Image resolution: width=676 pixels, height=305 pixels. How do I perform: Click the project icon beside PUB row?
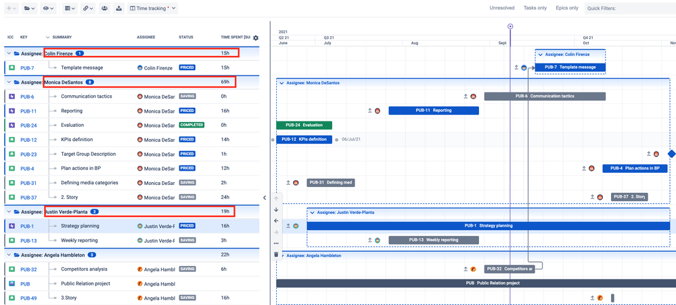pos(12,283)
